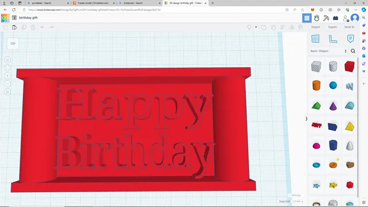Collapse the shapes panel chevron
The image size is (368, 207).
point(306,119)
